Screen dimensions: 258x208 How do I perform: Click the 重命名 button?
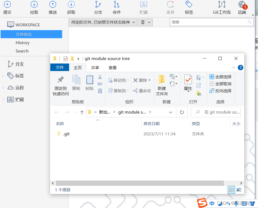pyautogui.click(x=142, y=91)
